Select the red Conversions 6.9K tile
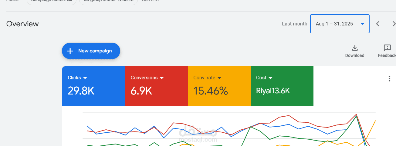396x146 pixels. [156, 86]
